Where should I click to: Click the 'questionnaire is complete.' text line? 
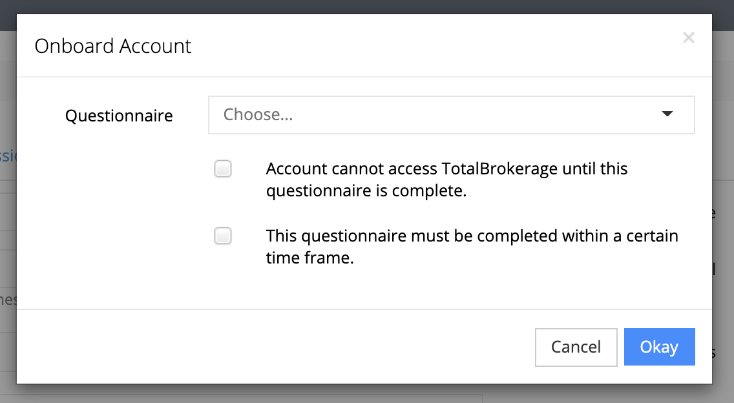(x=366, y=192)
